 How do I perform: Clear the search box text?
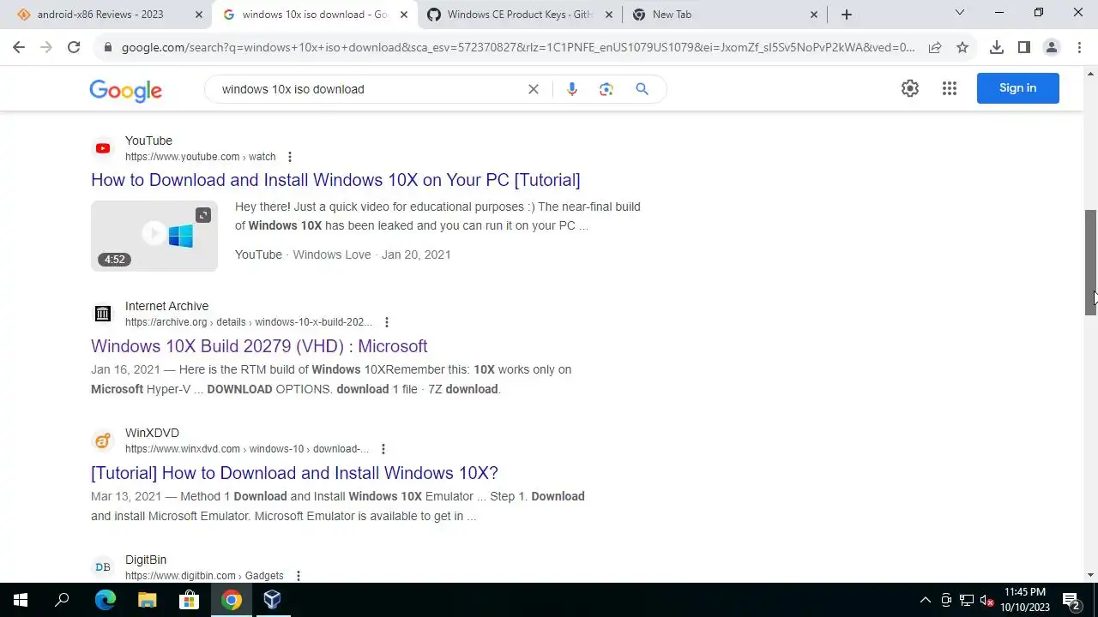[x=534, y=89]
